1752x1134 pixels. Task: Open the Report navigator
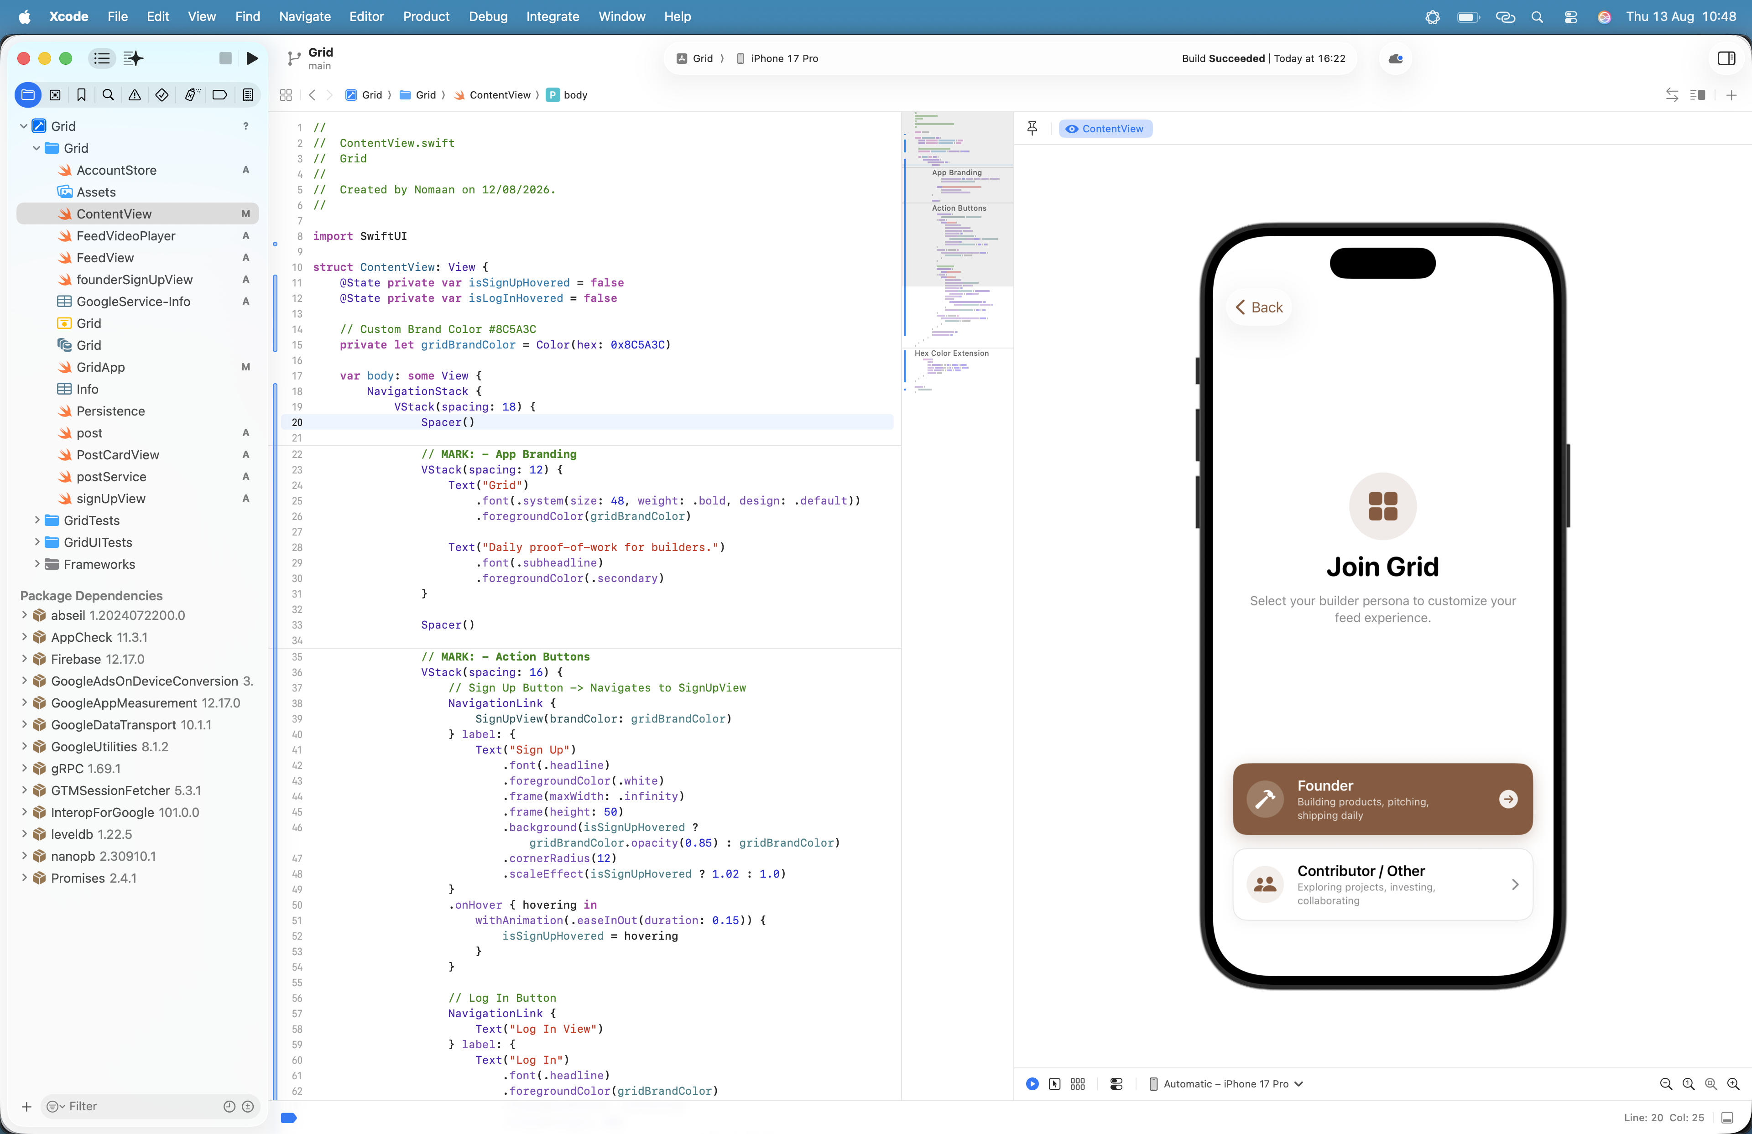click(x=248, y=94)
